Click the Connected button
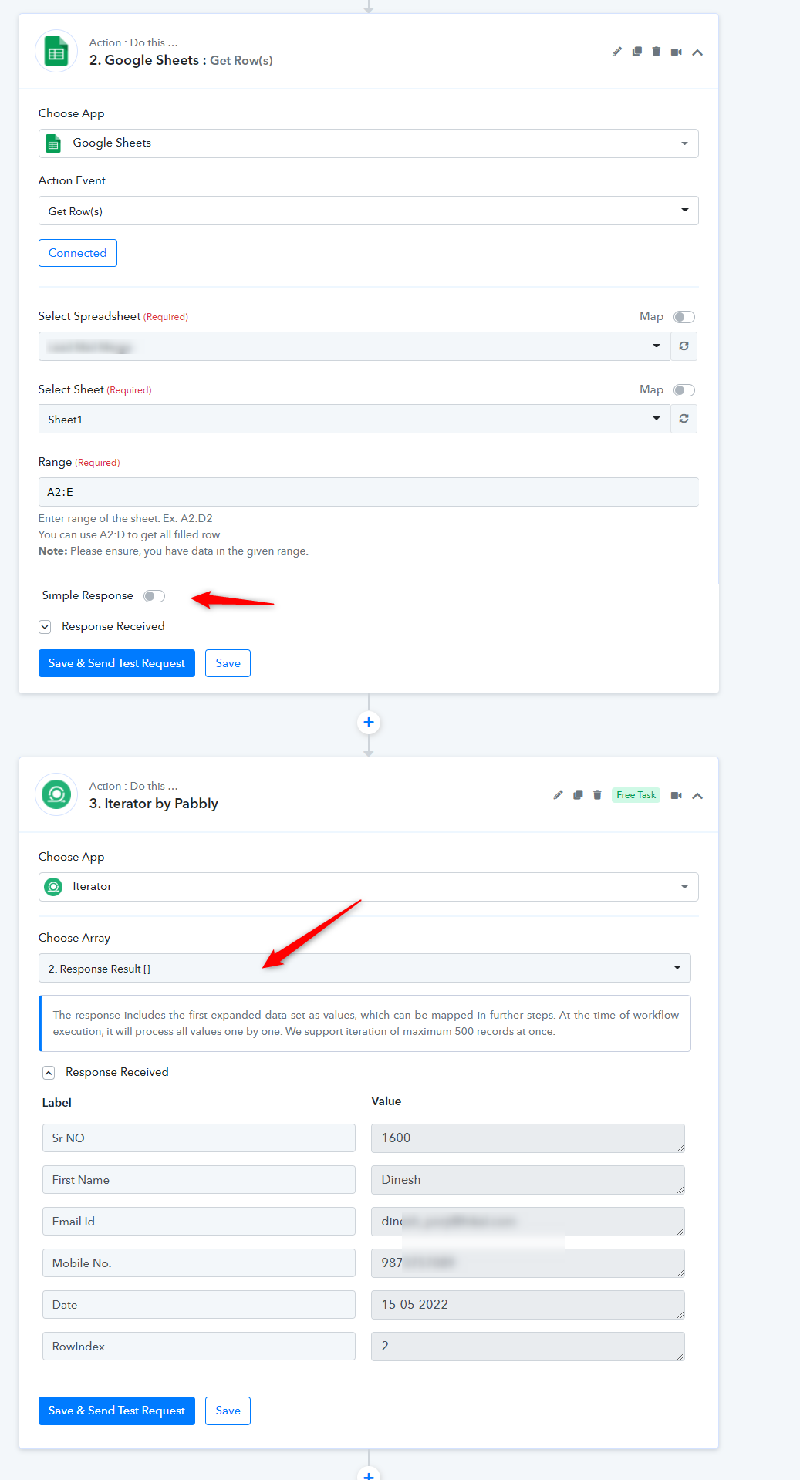800x1480 pixels. tap(78, 253)
